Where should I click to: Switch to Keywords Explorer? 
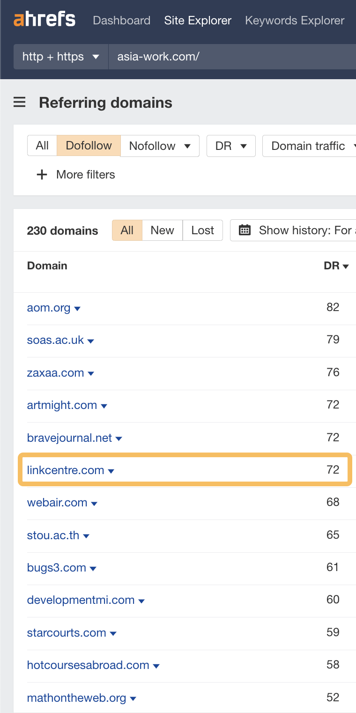[295, 21]
